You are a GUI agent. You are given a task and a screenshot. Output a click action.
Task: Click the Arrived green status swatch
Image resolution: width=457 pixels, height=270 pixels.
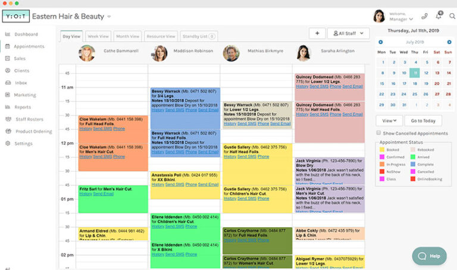413,157
